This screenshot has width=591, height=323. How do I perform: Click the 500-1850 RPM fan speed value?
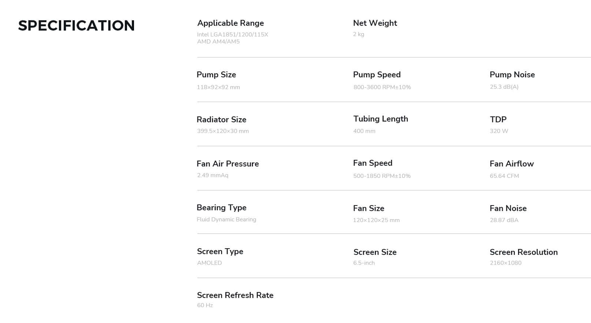[382, 176]
